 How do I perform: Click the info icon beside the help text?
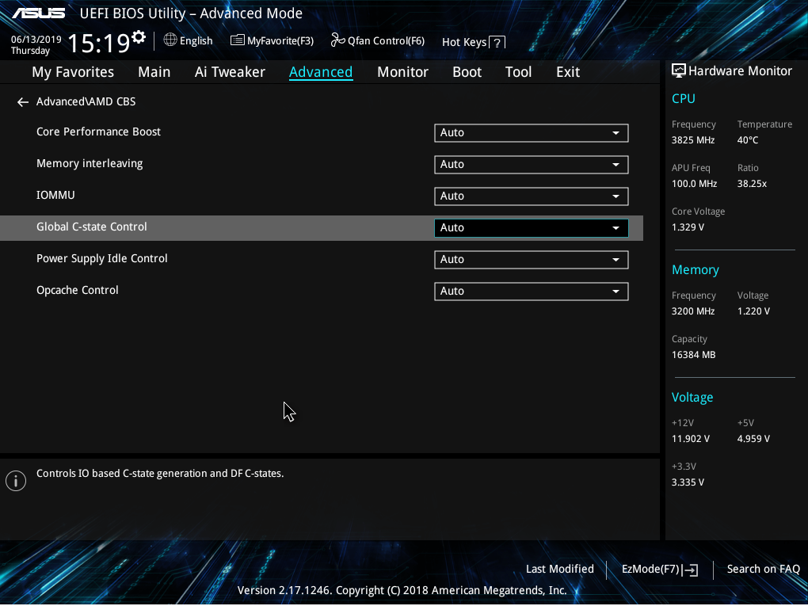tap(16, 481)
